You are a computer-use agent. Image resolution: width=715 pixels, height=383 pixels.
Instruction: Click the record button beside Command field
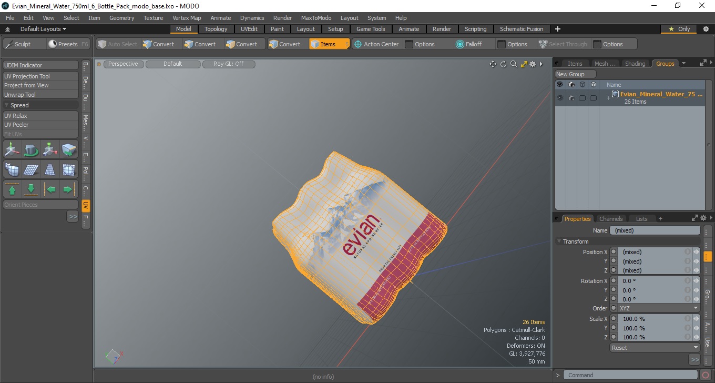(706, 375)
